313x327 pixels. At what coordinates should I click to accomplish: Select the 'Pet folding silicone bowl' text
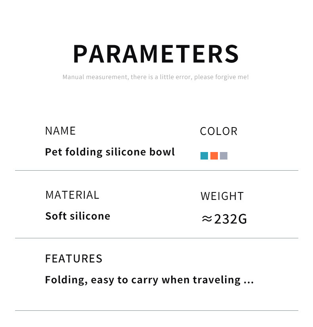(x=110, y=152)
